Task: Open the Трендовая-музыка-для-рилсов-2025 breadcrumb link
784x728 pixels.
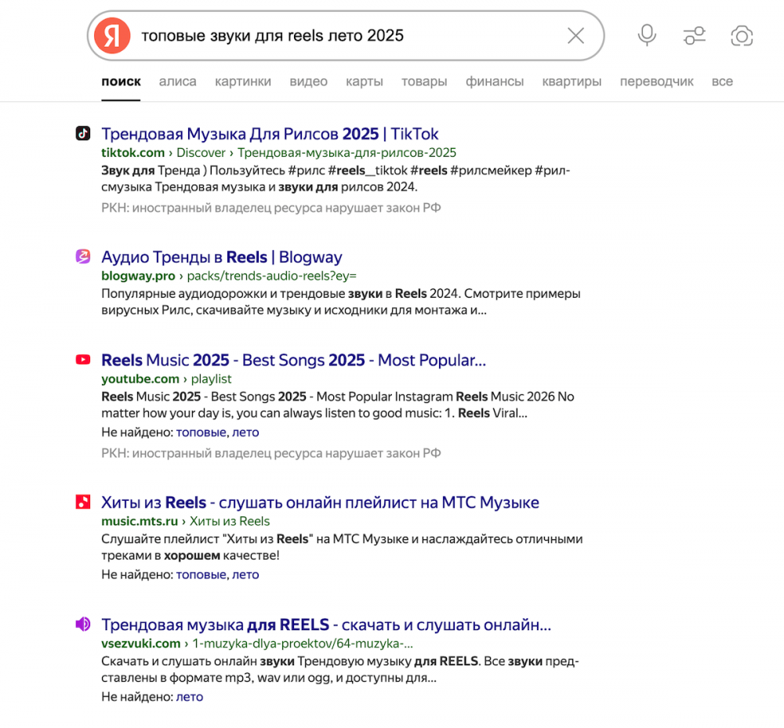Action: (x=347, y=152)
